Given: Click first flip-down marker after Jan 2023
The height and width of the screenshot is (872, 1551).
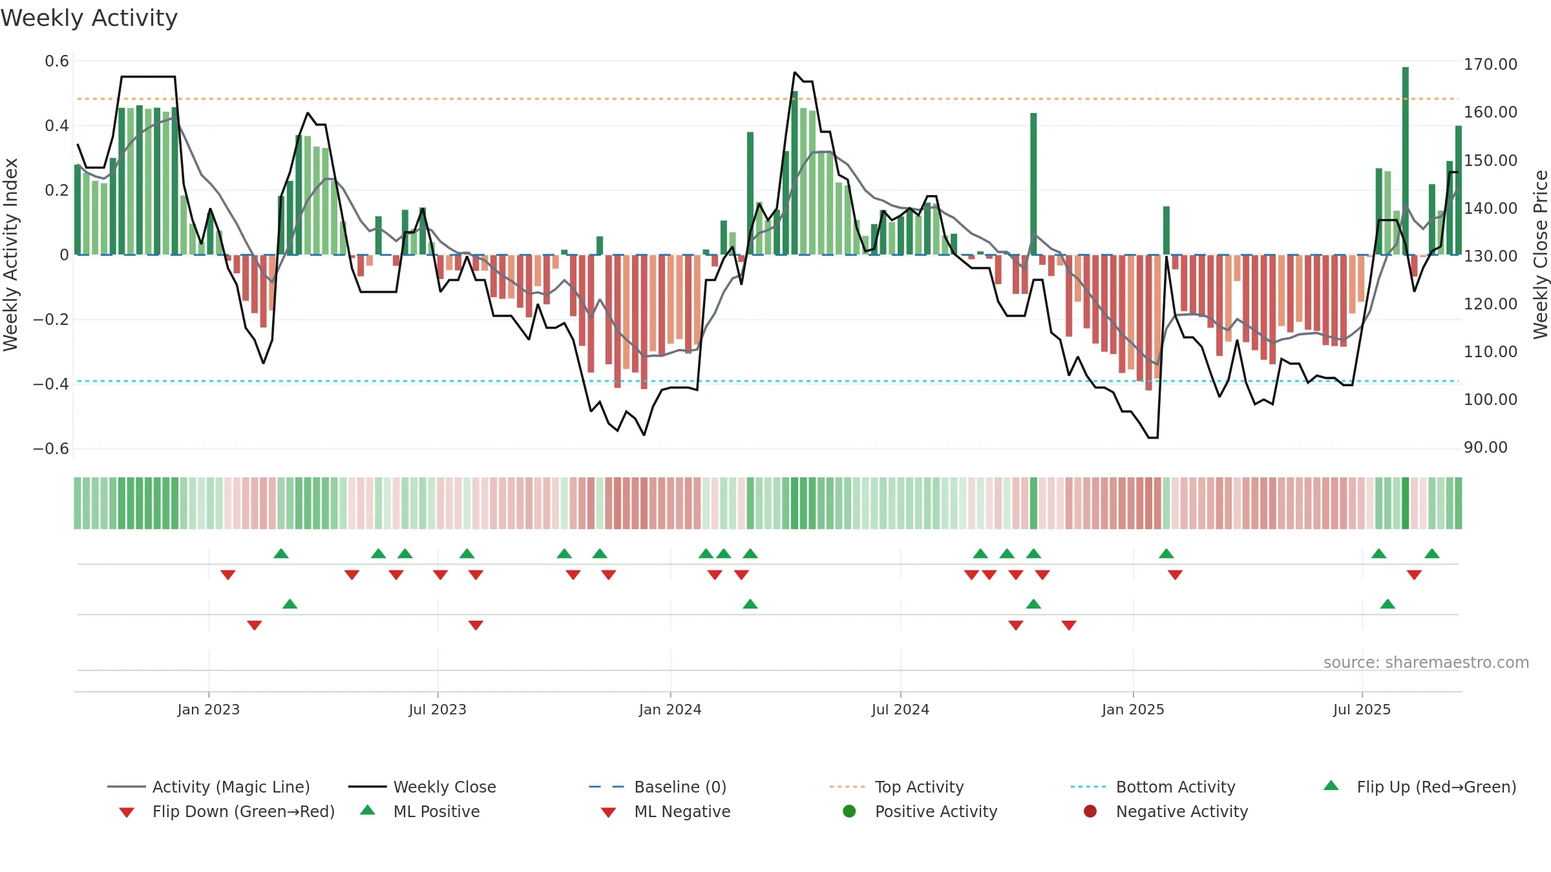Looking at the screenshot, I should point(227,575).
